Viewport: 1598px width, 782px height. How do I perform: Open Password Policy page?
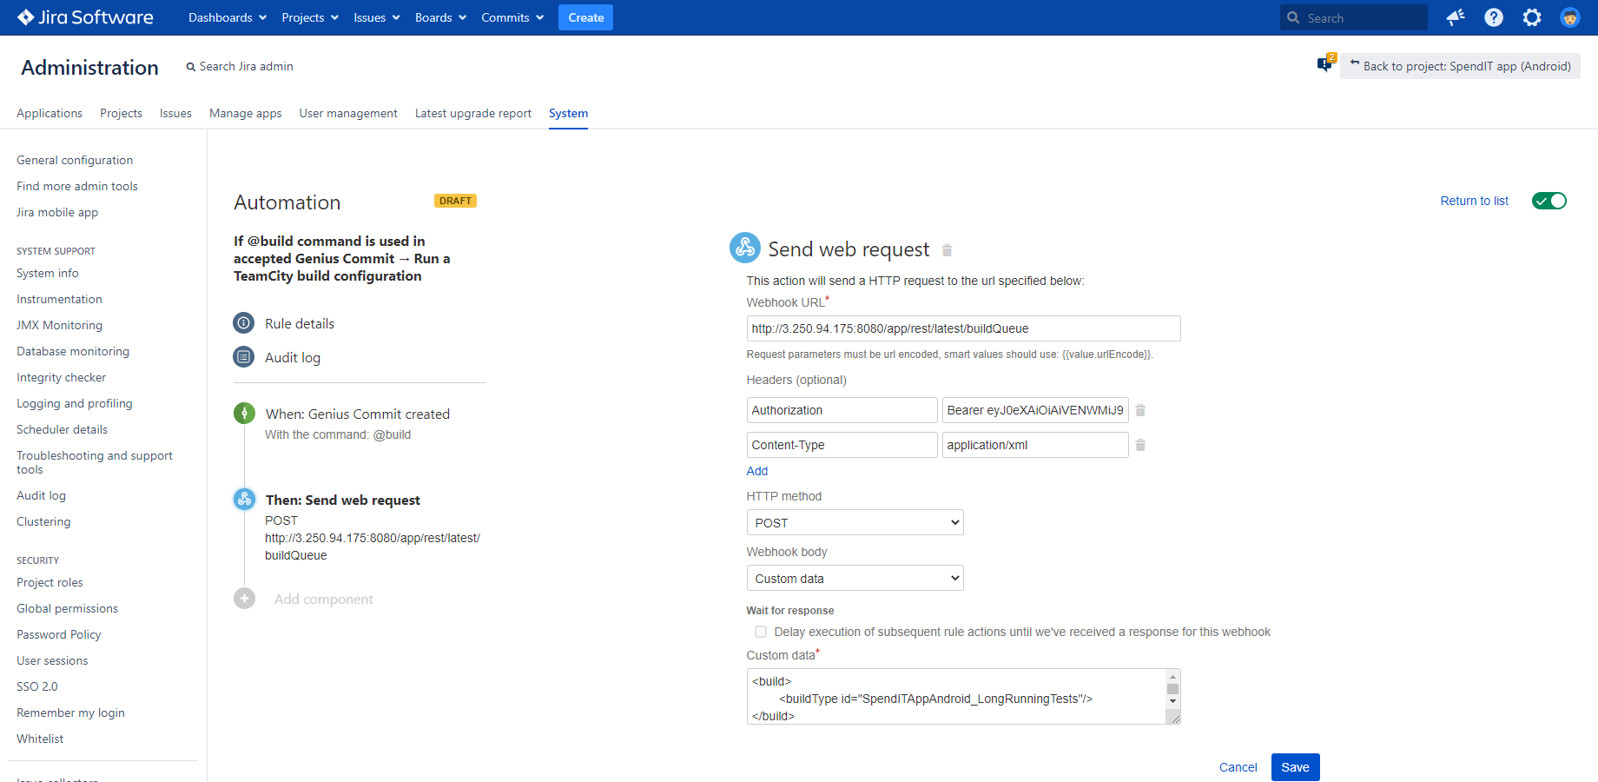(x=58, y=634)
